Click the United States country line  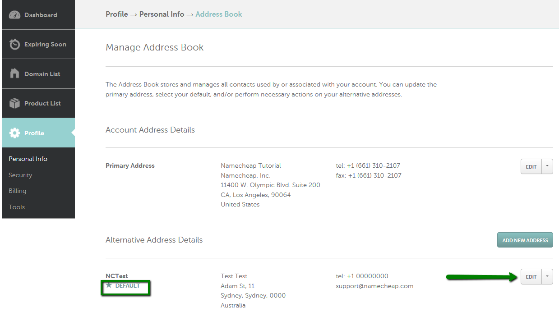pyautogui.click(x=240, y=204)
